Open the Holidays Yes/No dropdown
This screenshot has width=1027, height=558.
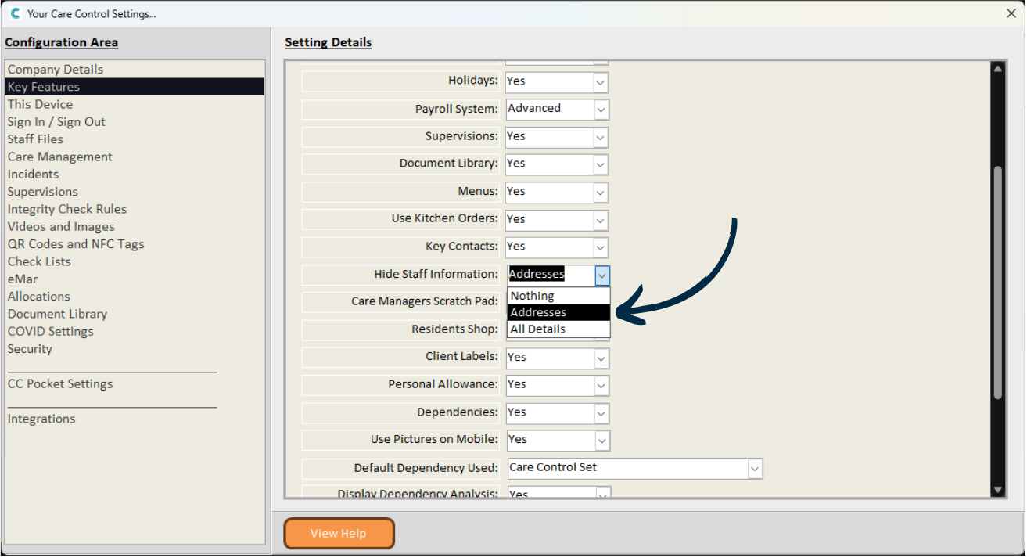tap(601, 82)
